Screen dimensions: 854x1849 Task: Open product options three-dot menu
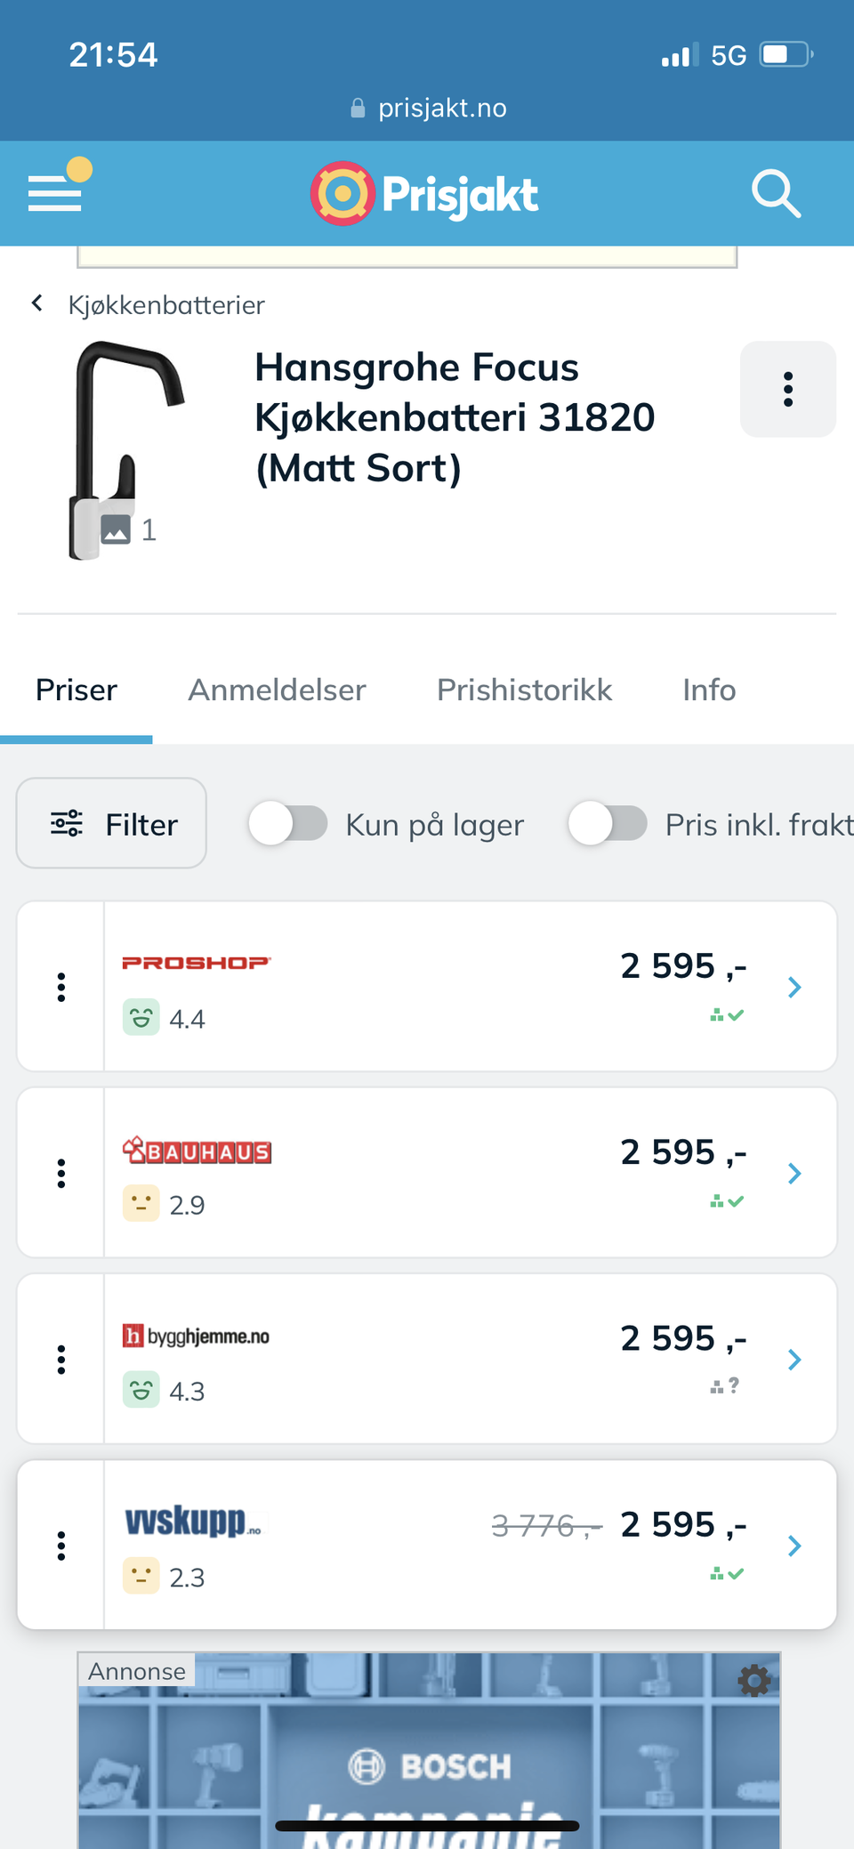point(787,390)
